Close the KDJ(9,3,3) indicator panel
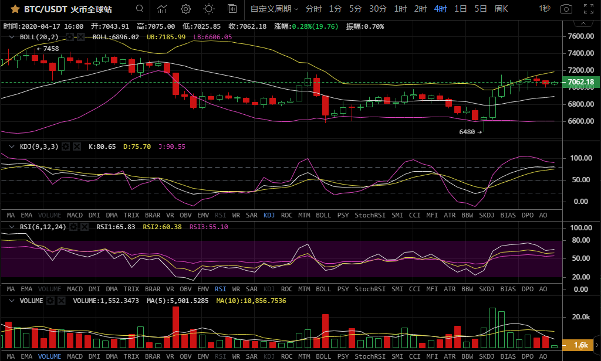 click(77, 147)
